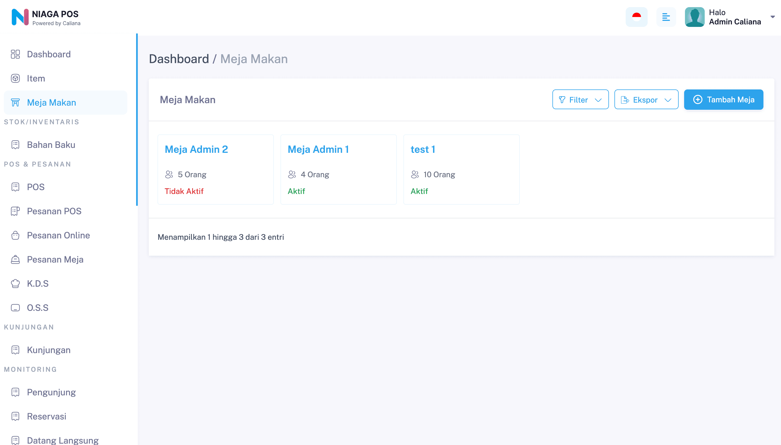The image size is (781, 445).
Task: Click the Pesanan Online shopping bag icon
Action: pyautogui.click(x=15, y=235)
